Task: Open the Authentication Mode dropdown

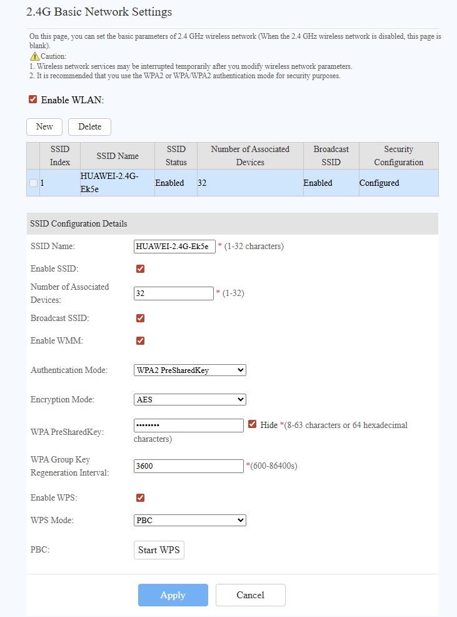Action: (x=190, y=370)
